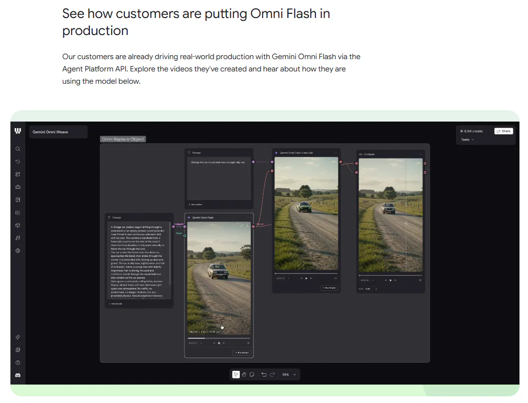Open the upper Prompt node options menu
The width and height of the screenshot is (528, 403).
(249, 153)
